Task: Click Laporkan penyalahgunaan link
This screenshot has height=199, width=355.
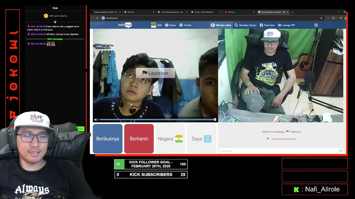Action: 283,139
